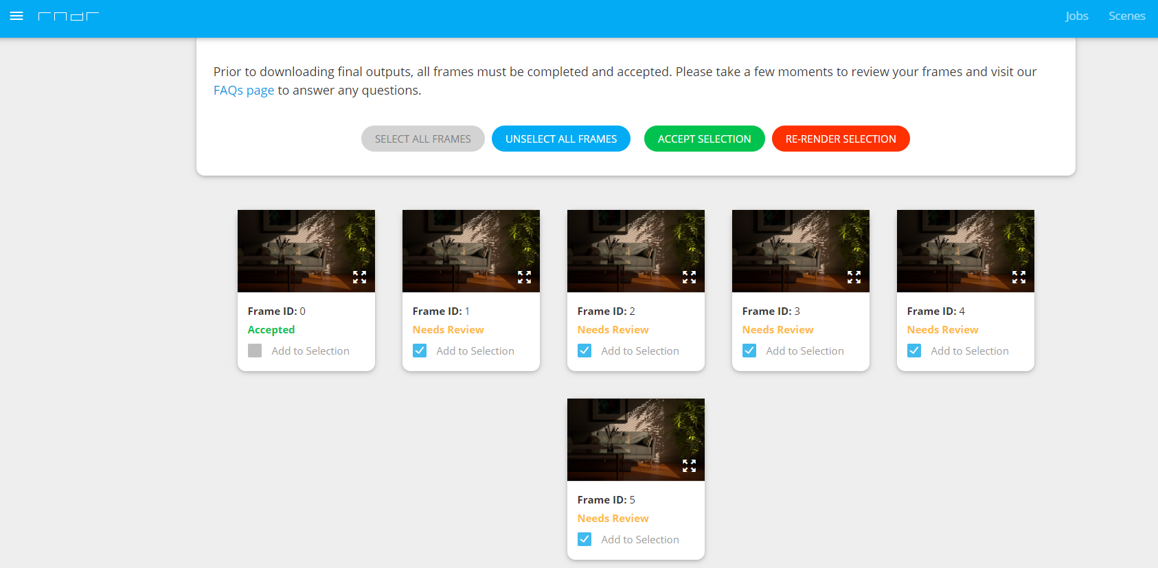Viewport: 1158px width, 568px height.
Task: Uncheck Add to Selection for Frame 2
Action: pyautogui.click(x=584, y=351)
